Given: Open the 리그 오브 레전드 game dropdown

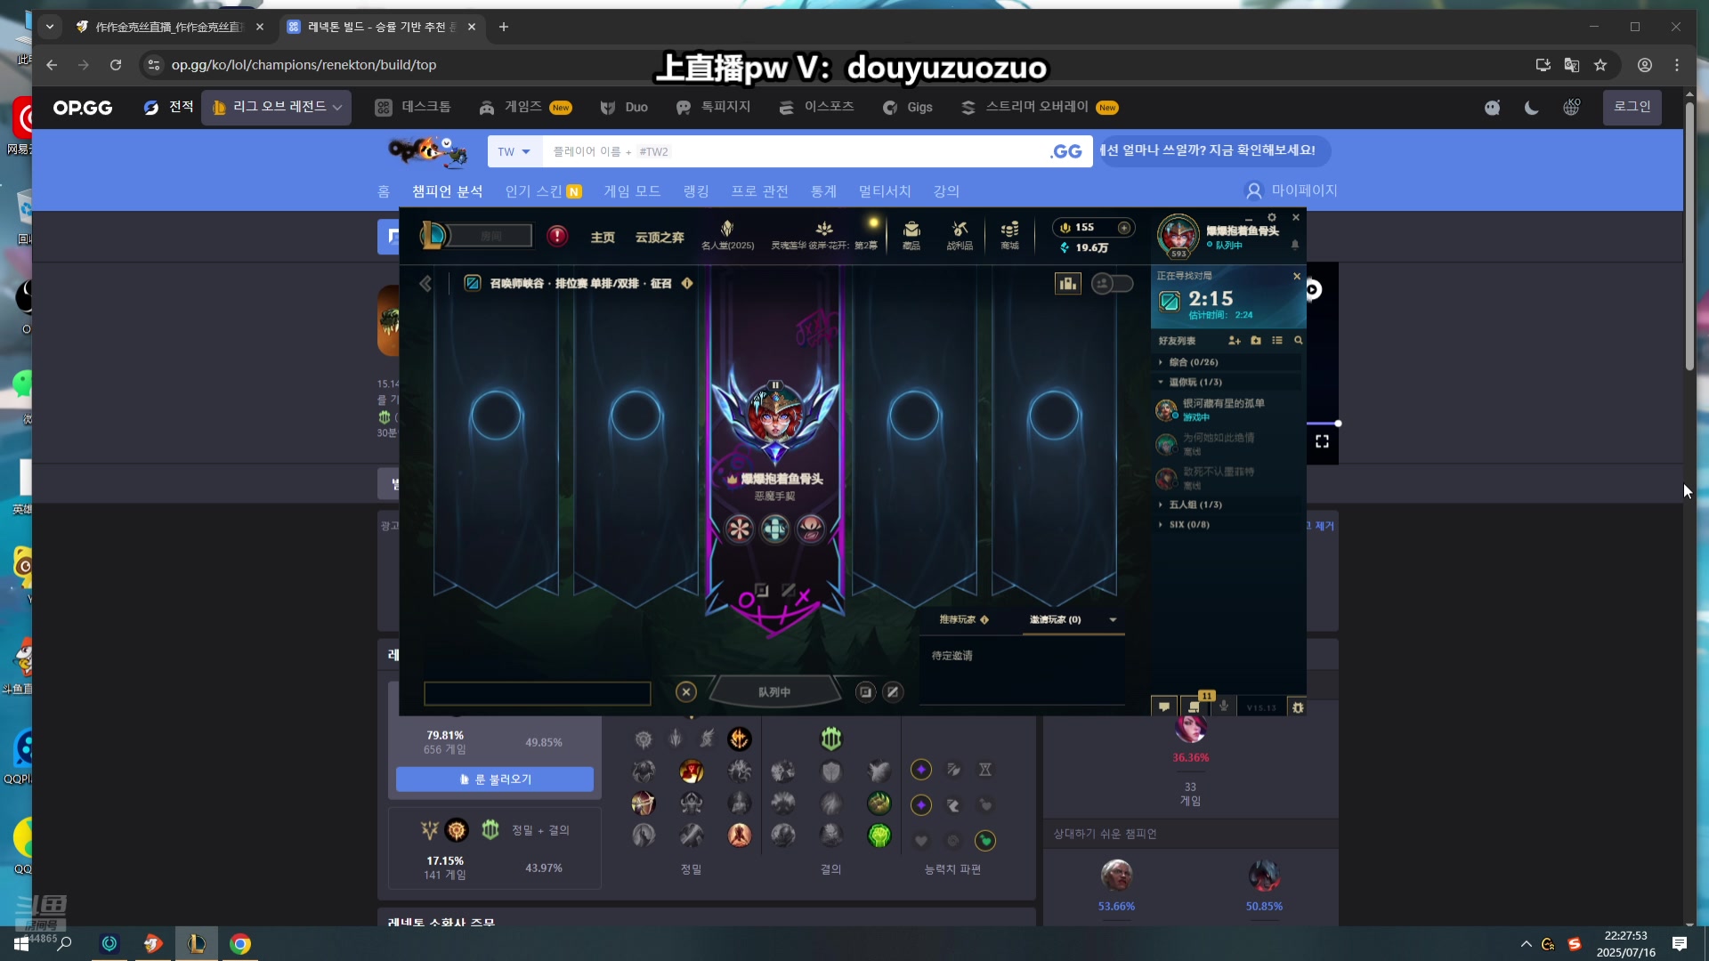Looking at the screenshot, I should pos(276,107).
